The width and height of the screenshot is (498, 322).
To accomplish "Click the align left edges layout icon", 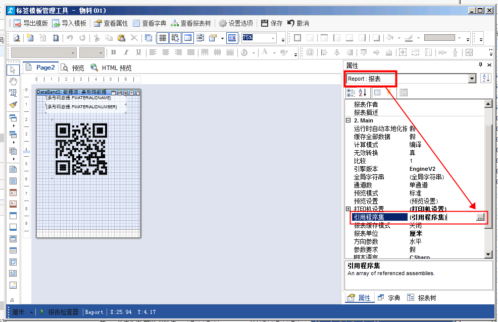I will tap(324, 52).
